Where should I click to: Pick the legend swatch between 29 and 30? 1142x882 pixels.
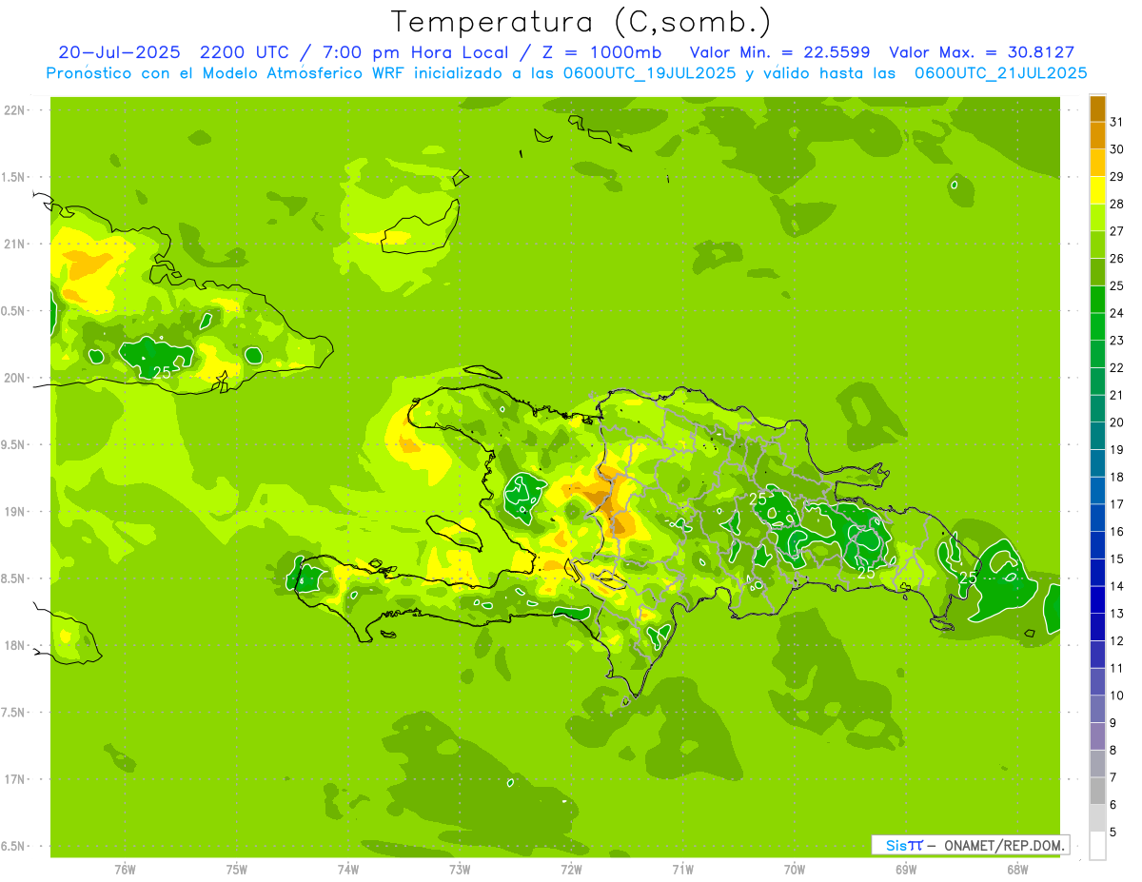(1097, 163)
